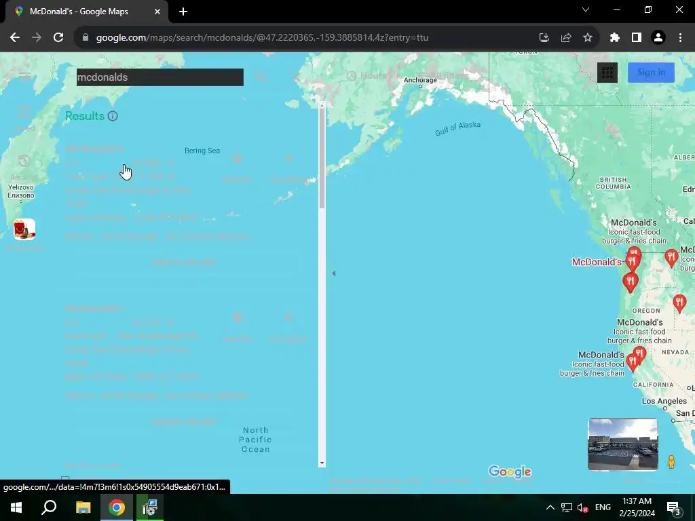Click the Los Angeles city label
This screenshot has width=695, height=521.
coord(664,401)
